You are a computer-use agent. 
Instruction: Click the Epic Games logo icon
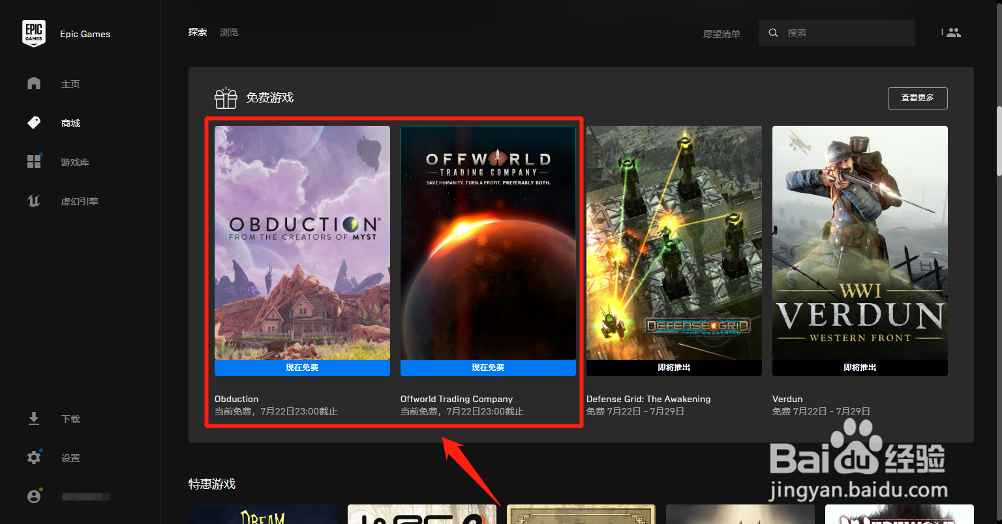pyautogui.click(x=34, y=33)
